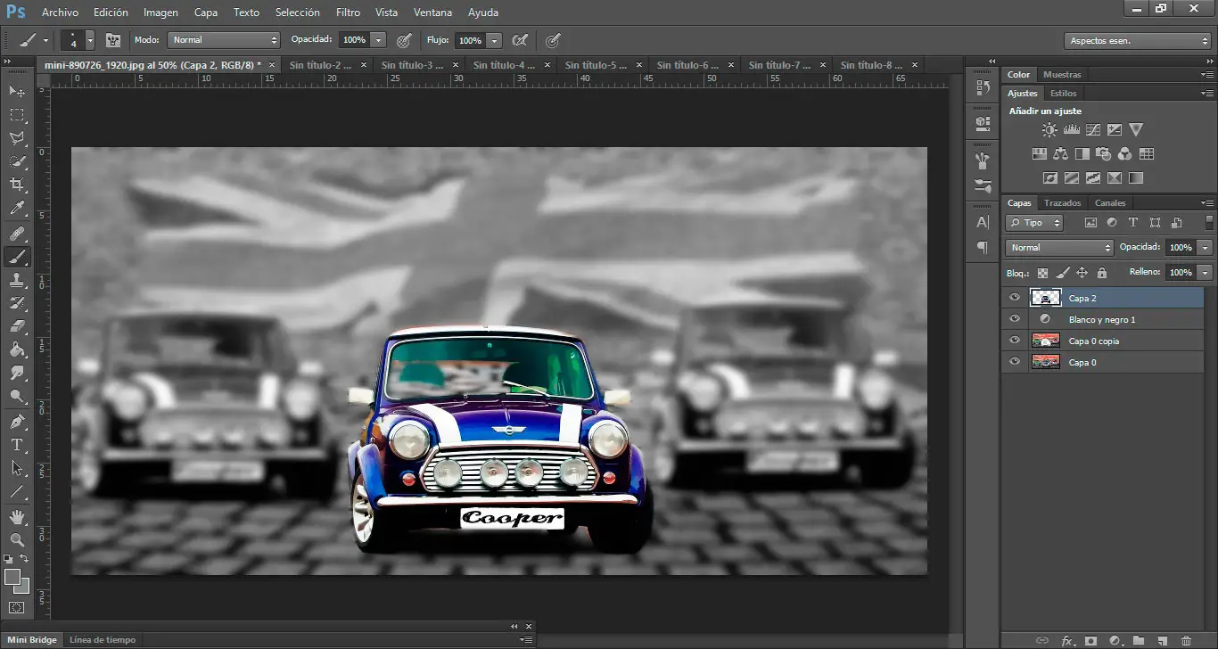
Task: Add a Brightness/Contrast adjustment
Action: [x=1049, y=130]
